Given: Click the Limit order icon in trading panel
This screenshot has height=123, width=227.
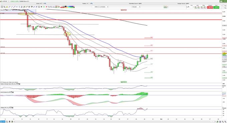Looking at the screenshot, I should 196,7.
